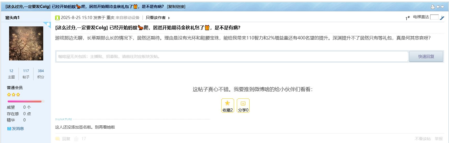This screenshot has height=143, width=449.
Task: Go to previous thread with left arrow
Action: coord(438,7)
